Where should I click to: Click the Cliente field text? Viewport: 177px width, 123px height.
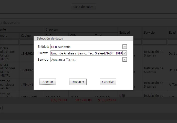coord(86,53)
